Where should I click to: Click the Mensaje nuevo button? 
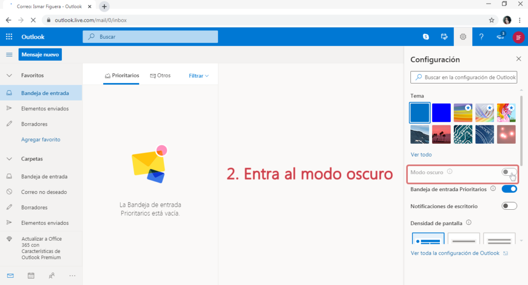[40, 55]
